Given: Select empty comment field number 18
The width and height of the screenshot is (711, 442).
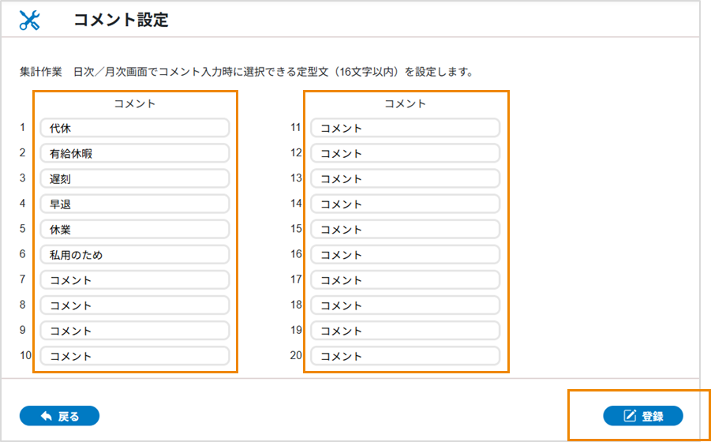Looking at the screenshot, I should coord(405,305).
